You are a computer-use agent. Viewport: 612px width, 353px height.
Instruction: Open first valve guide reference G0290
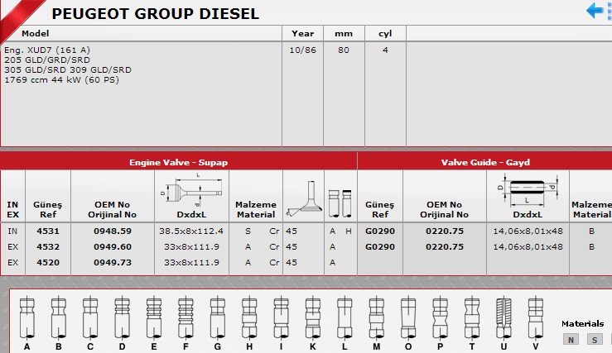point(380,231)
